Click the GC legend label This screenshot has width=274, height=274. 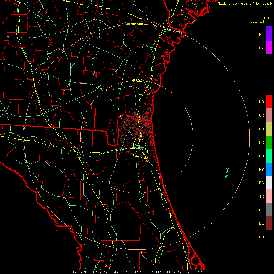point(261,210)
